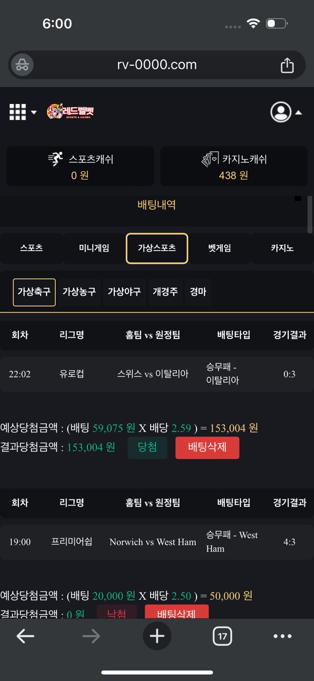
Task: Open the user profile icon
Action: (x=280, y=112)
